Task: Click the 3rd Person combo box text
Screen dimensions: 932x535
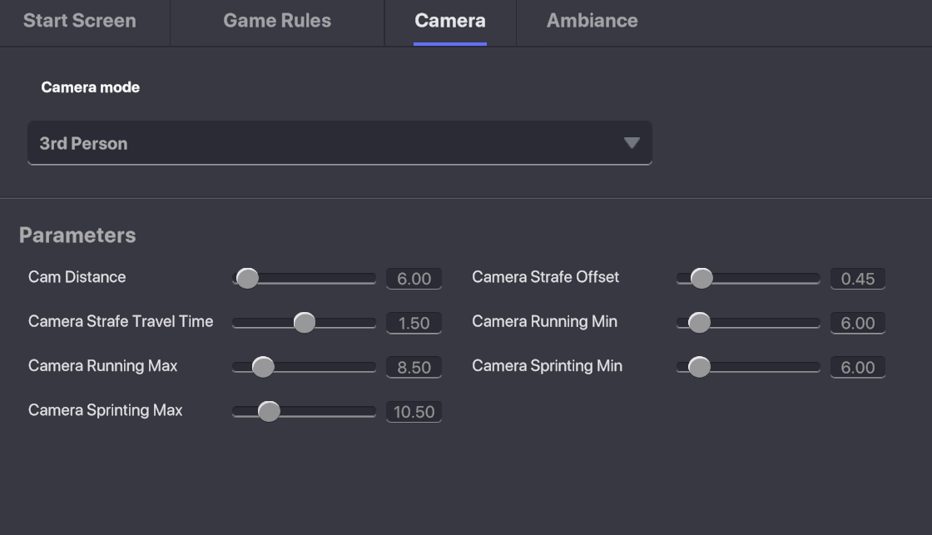Action: click(83, 143)
